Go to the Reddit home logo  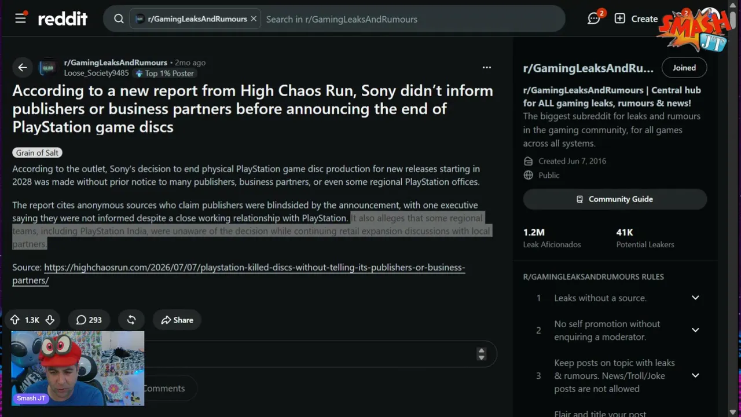coord(63,19)
